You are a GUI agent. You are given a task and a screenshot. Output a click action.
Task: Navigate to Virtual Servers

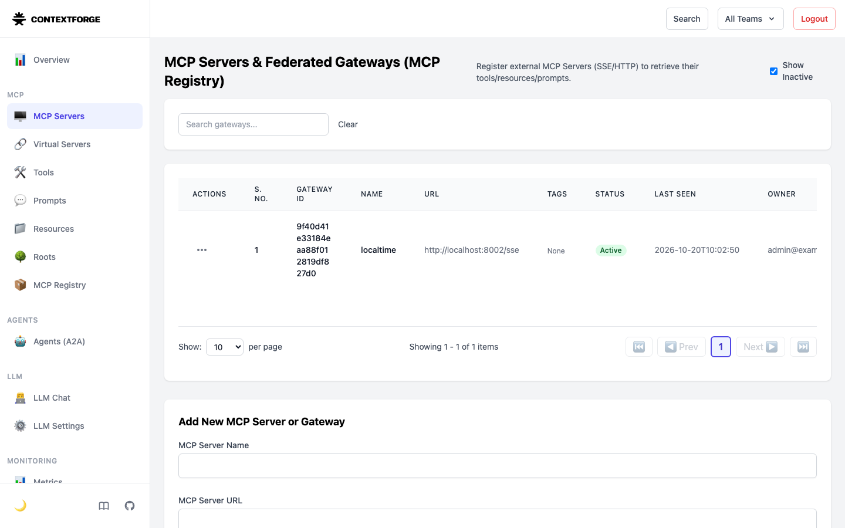click(x=75, y=144)
